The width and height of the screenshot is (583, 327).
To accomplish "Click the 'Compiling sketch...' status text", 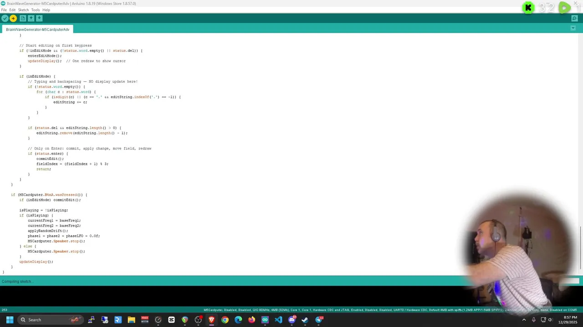I will pos(17,282).
